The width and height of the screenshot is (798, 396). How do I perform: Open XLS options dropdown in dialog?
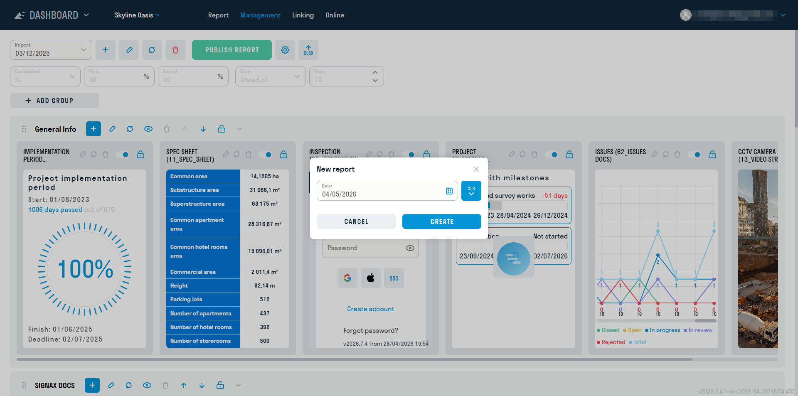(x=471, y=191)
